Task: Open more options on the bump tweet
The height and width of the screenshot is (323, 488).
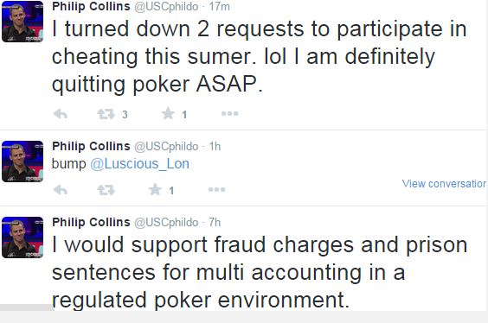Action: [216, 189]
